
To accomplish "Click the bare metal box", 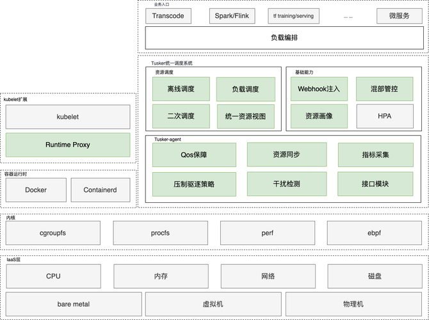I will click(74, 304).
